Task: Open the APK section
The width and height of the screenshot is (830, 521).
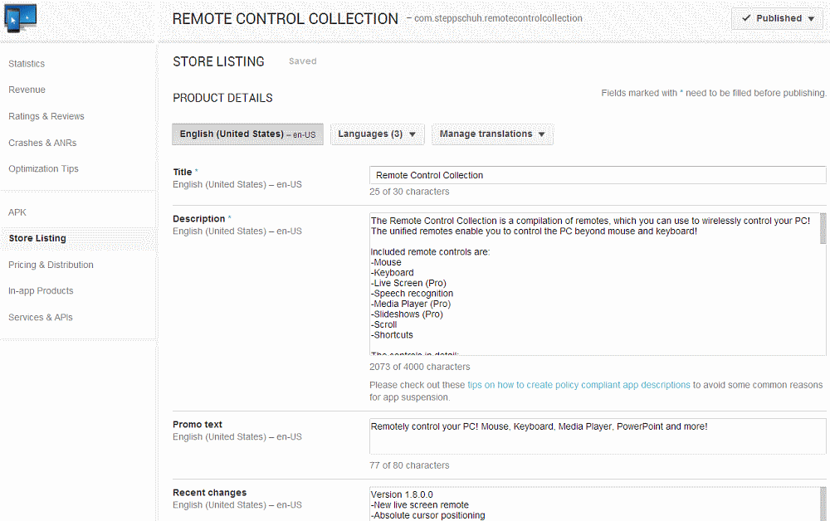Action: [x=17, y=212]
